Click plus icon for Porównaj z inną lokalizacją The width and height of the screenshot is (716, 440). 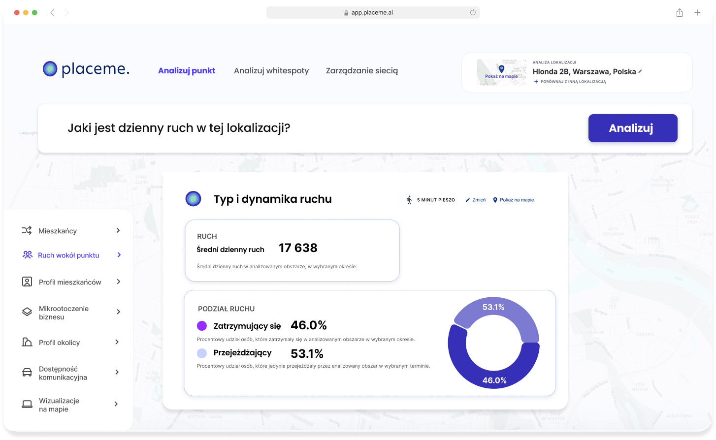(536, 82)
